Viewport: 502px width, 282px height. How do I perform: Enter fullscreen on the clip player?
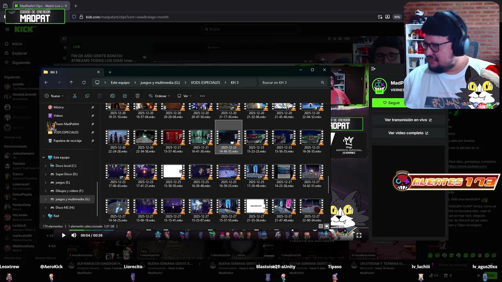(359, 235)
